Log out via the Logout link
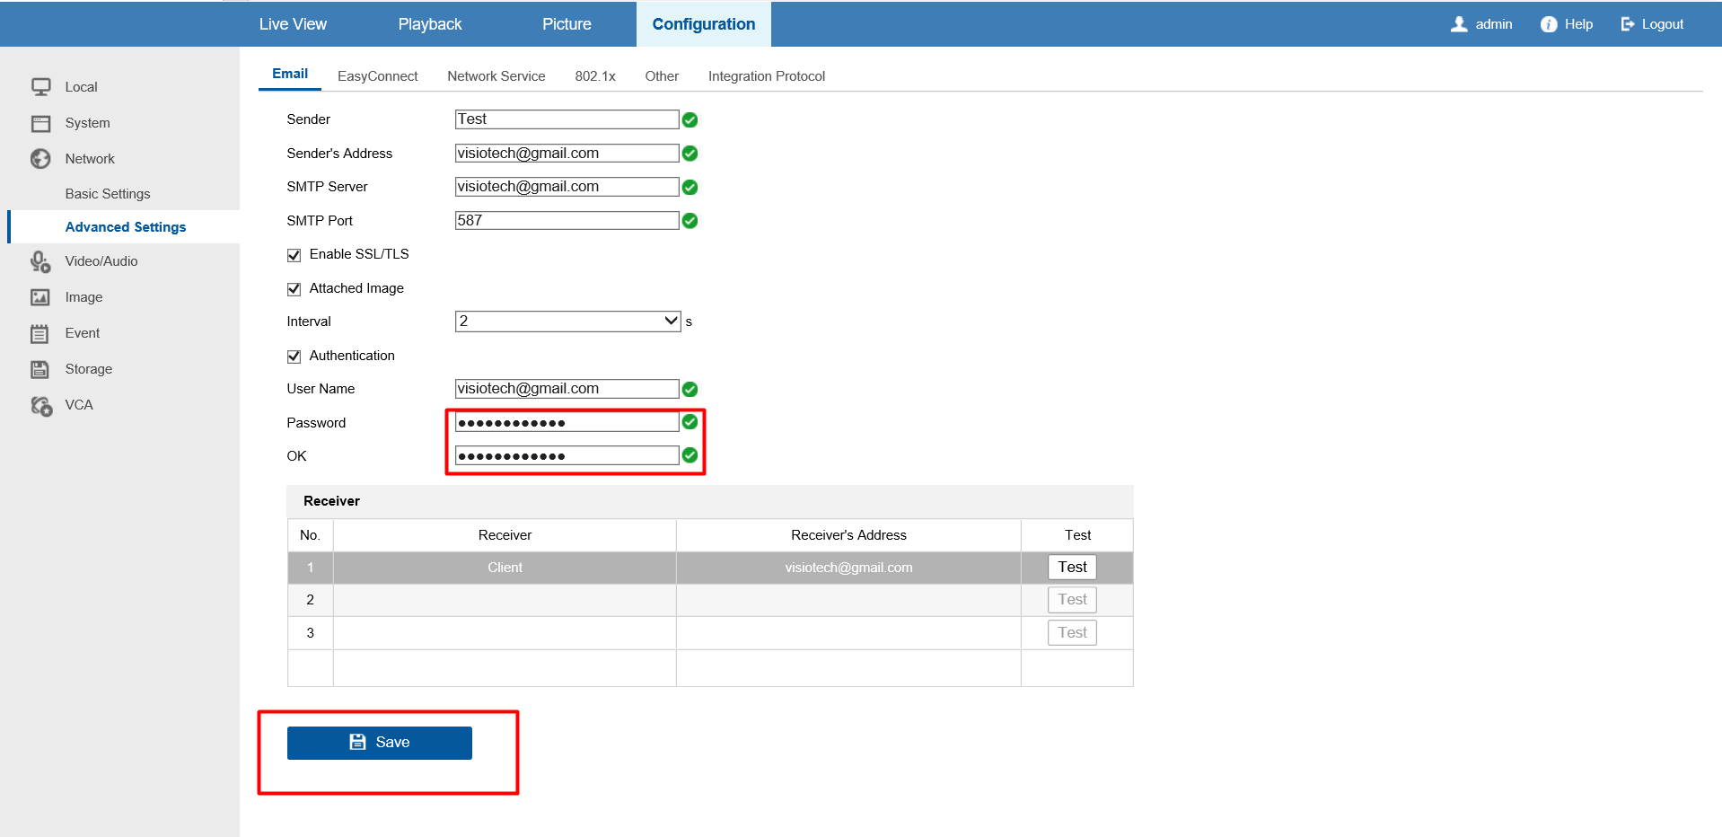Image resolution: width=1722 pixels, height=837 pixels. (x=1652, y=24)
